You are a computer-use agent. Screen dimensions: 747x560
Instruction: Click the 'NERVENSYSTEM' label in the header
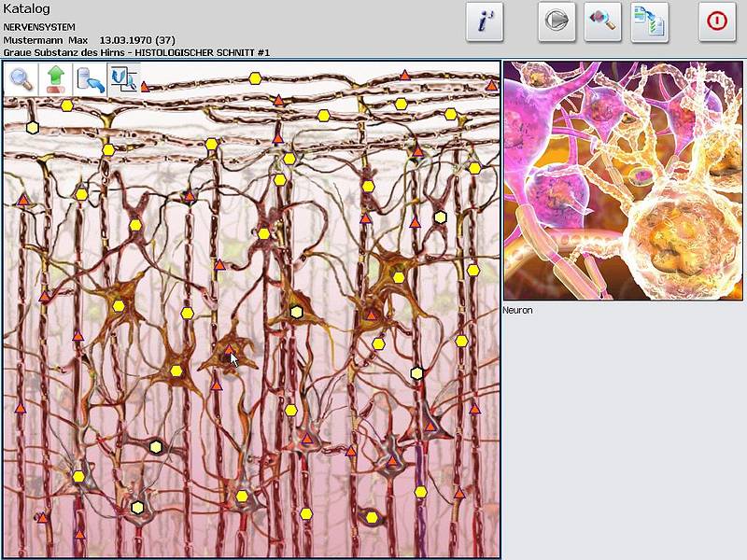click(x=39, y=27)
